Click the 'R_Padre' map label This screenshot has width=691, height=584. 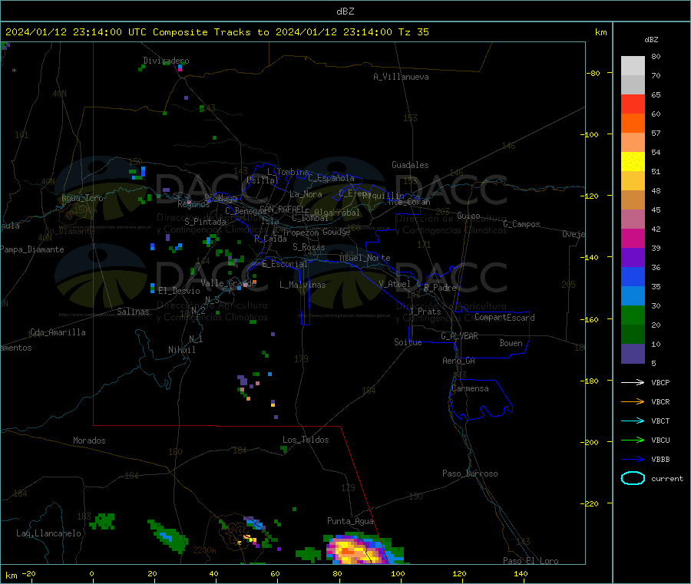click(x=440, y=288)
